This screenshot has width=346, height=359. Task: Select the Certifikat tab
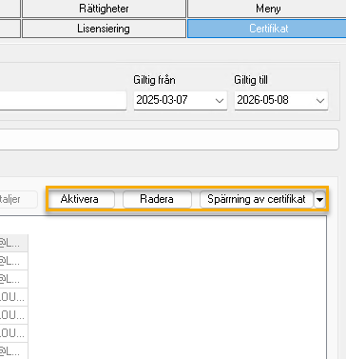[268, 29]
